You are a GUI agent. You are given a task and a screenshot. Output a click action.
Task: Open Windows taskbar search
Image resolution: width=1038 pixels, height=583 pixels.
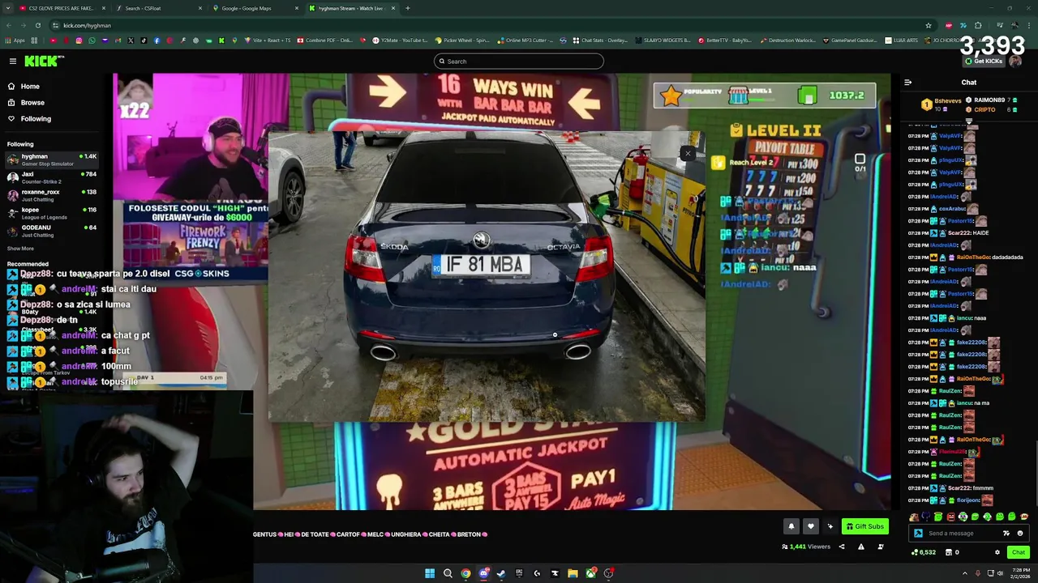[448, 573]
